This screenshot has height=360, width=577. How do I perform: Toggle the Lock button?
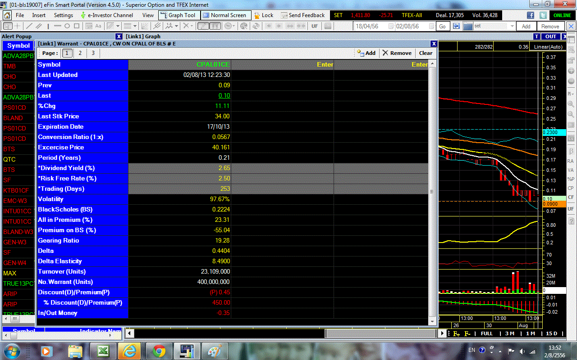(x=263, y=15)
